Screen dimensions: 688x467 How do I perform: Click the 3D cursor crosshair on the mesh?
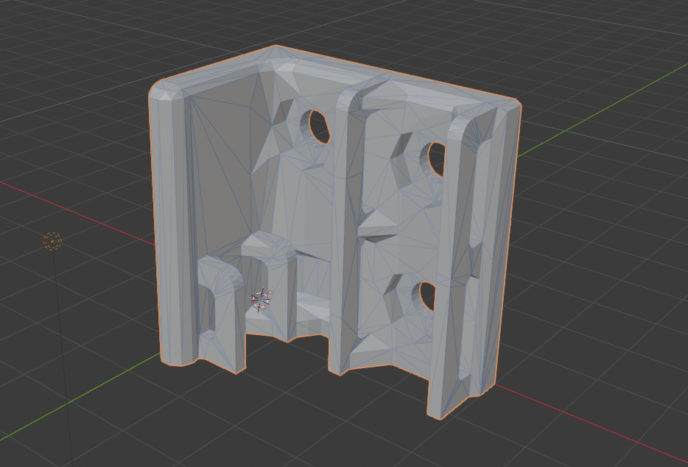click(x=261, y=300)
